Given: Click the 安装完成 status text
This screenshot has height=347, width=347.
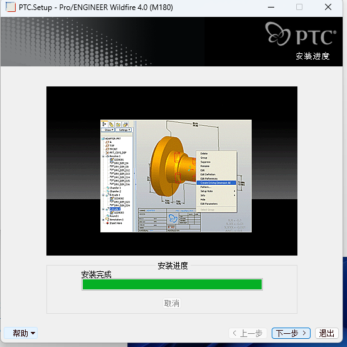Looking at the screenshot, I should click(x=96, y=274).
